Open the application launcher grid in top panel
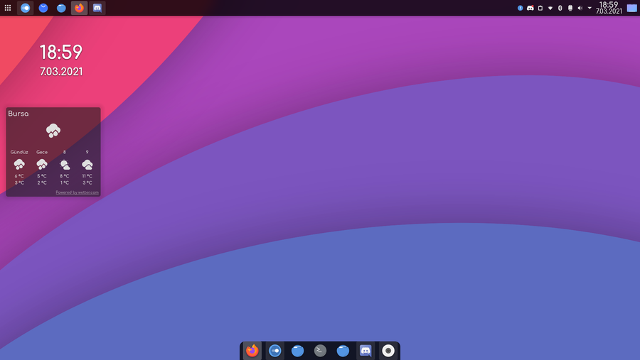 8,8
